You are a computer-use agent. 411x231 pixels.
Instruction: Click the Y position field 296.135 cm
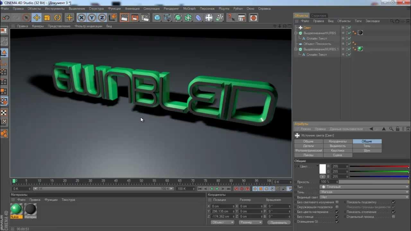[223, 211]
